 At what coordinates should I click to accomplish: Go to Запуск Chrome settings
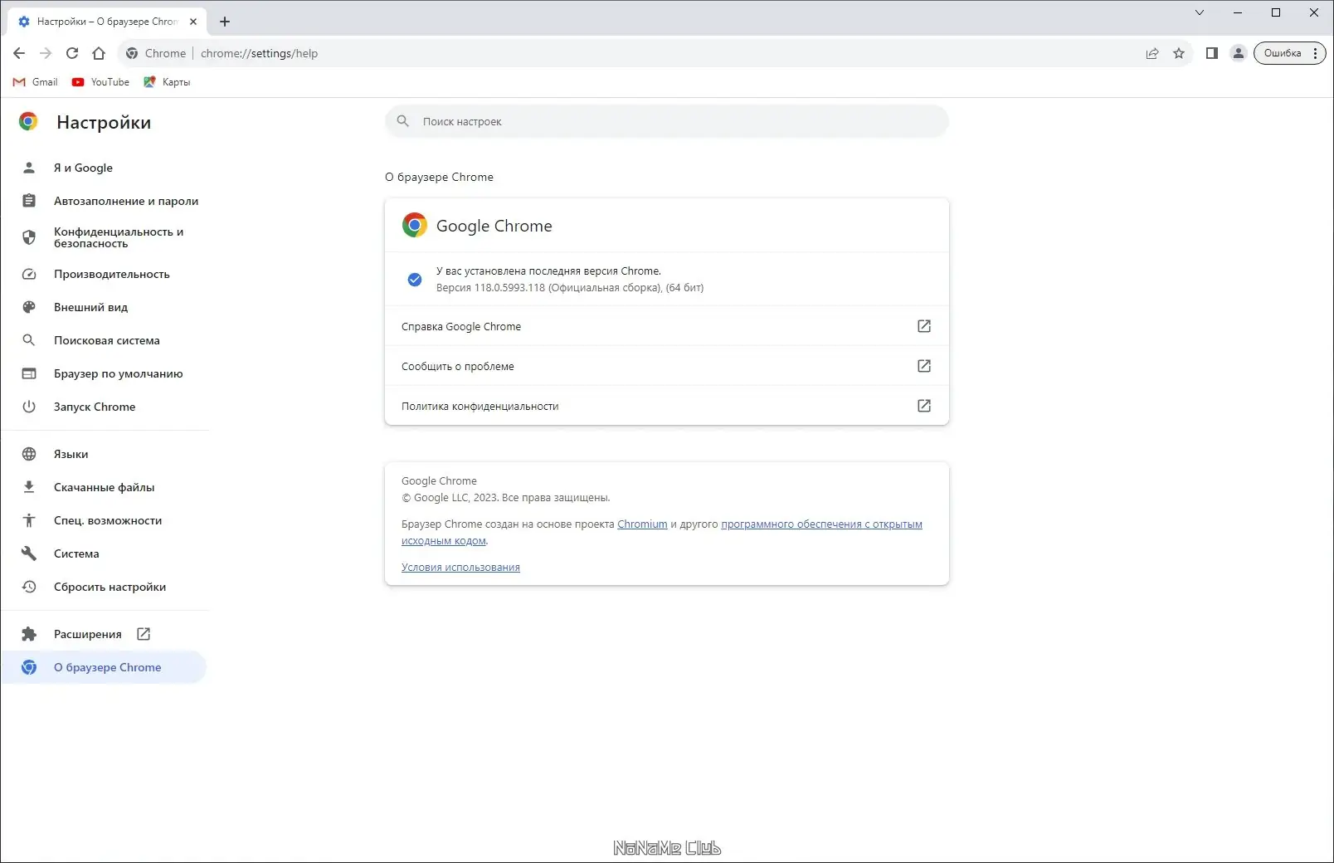[105, 407]
